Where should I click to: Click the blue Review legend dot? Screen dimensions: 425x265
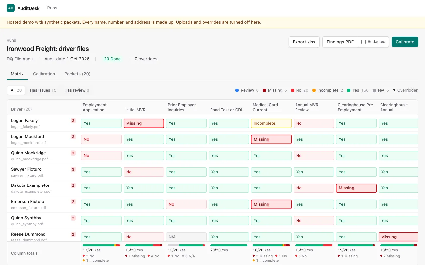[x=237, y=90]
